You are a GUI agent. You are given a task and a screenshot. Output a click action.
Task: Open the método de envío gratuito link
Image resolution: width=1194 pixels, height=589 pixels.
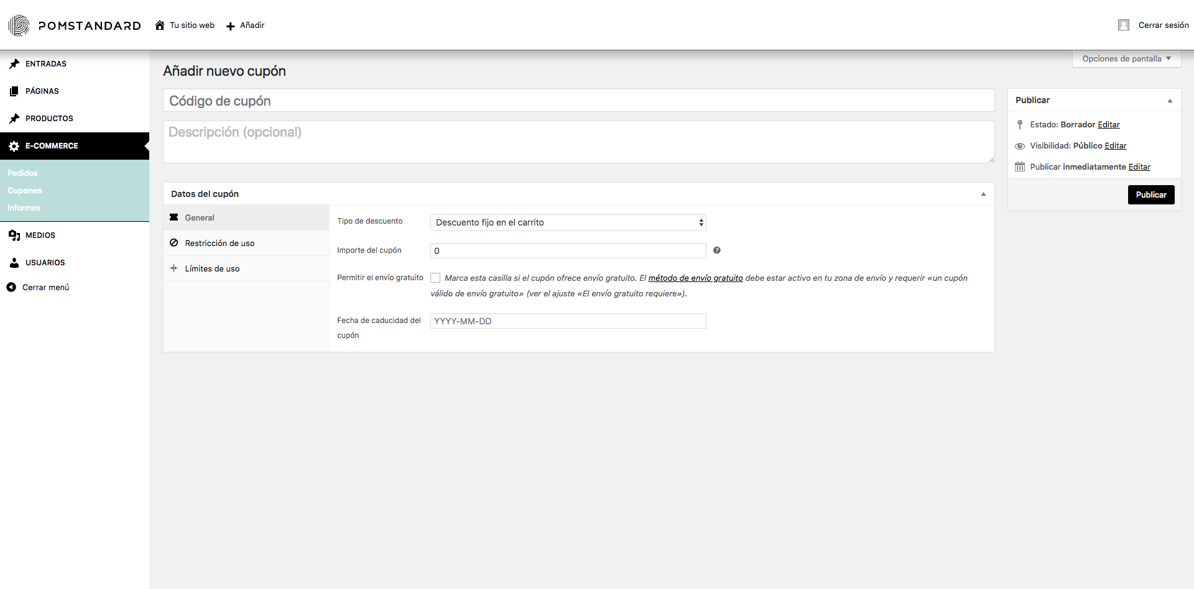tap(695, 278)
